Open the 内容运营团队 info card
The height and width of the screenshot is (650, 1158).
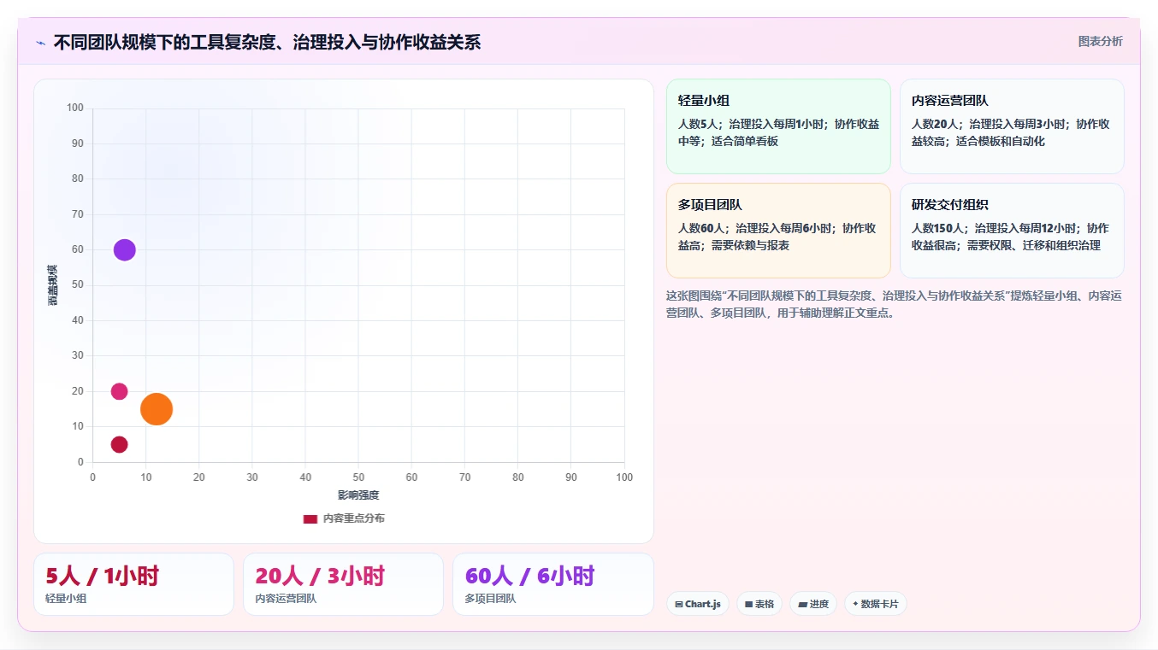click(1012, 126)
